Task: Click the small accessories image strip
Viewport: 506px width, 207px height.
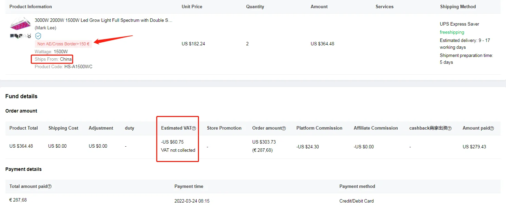Action: 20,35
